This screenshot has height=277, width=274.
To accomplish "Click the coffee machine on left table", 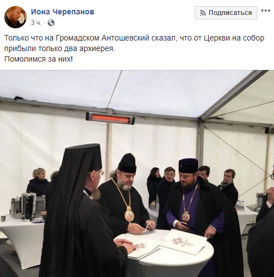I will tap(28, 205).
